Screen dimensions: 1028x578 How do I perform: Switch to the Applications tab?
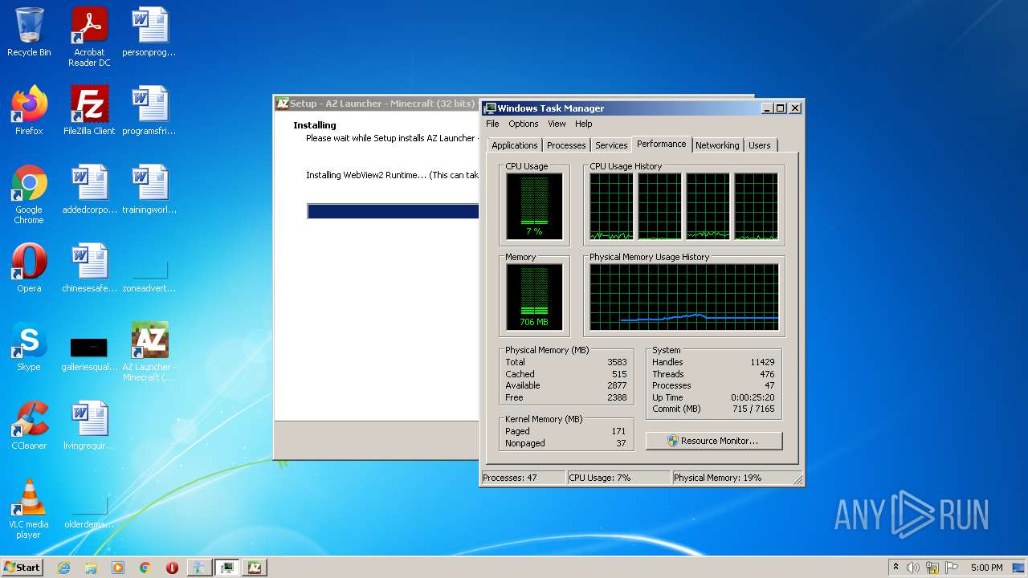pyautogui.click(x=514, y=145)
